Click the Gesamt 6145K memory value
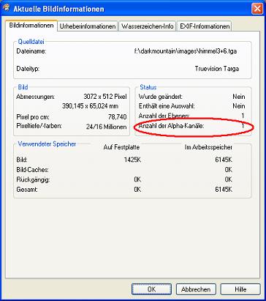 (224, 190)
